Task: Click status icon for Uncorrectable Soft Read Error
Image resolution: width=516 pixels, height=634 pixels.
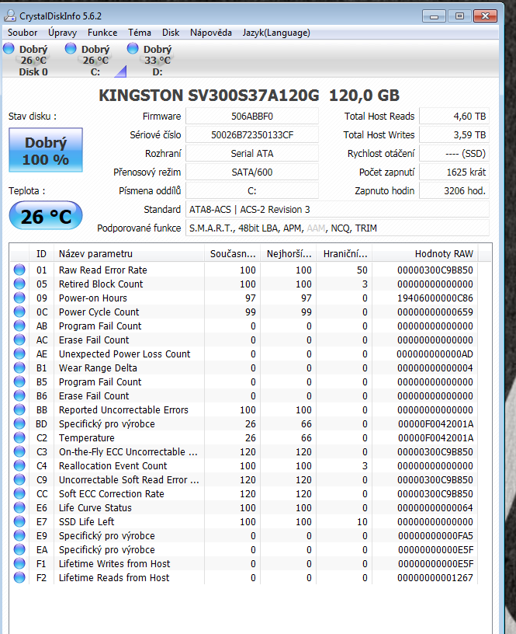Action: (19, 479)
